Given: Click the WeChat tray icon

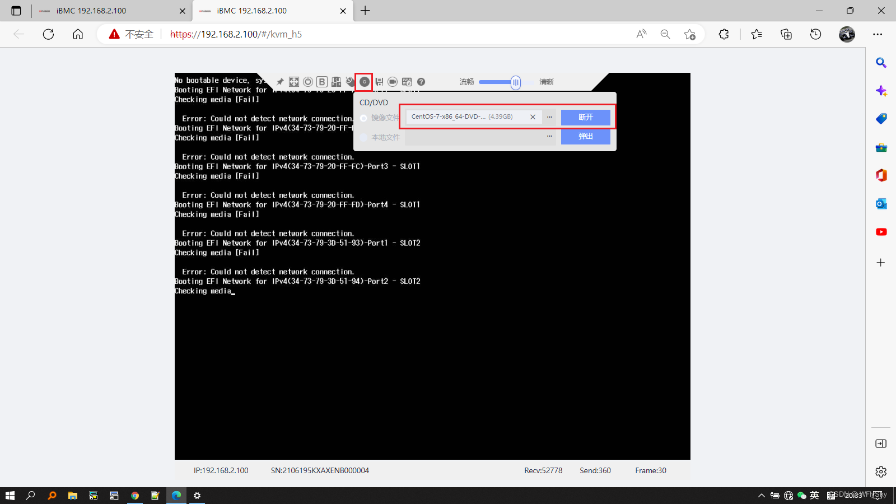Looking at the screenshot, I should [802, 496].
